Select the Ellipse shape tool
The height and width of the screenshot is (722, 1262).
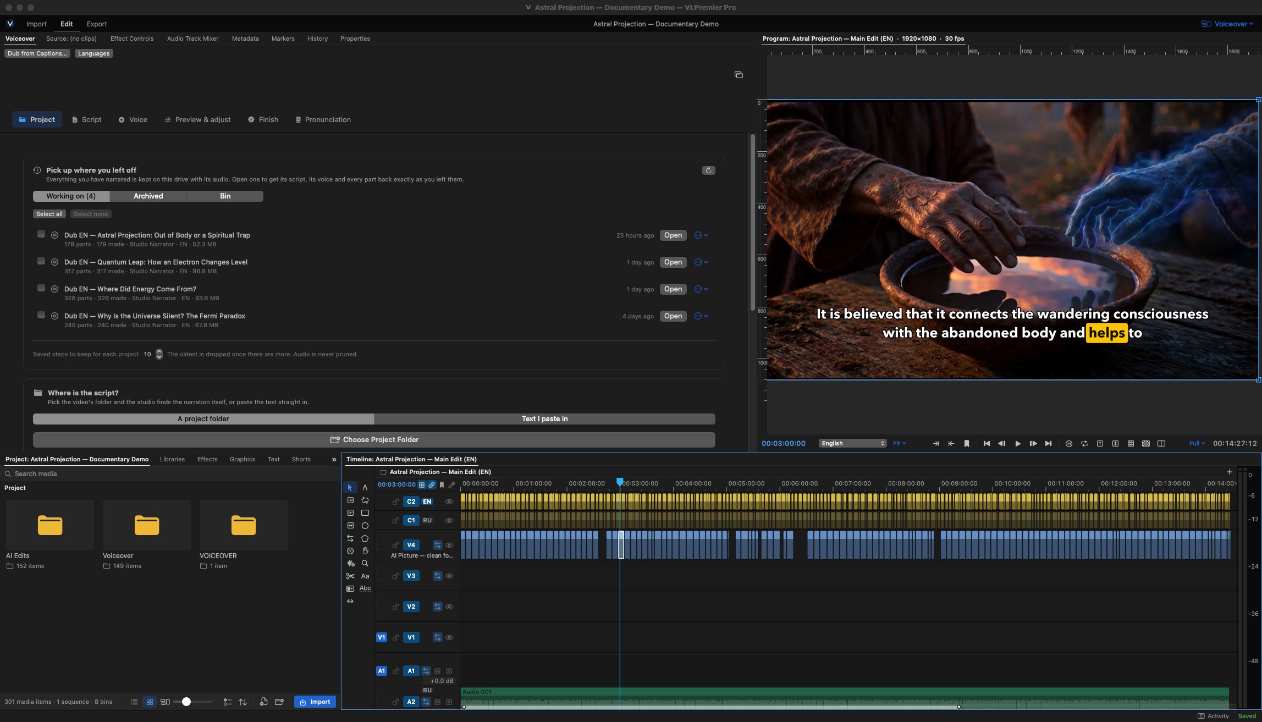(365, 526)
